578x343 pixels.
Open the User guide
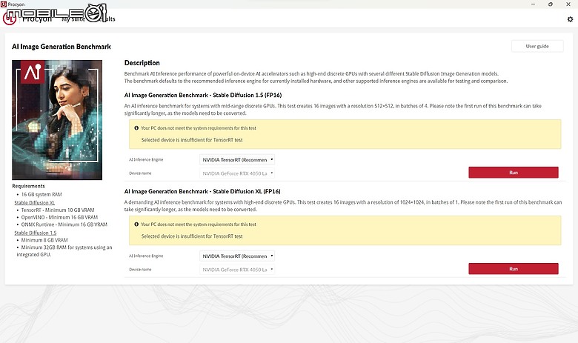[x=537, y=46]
